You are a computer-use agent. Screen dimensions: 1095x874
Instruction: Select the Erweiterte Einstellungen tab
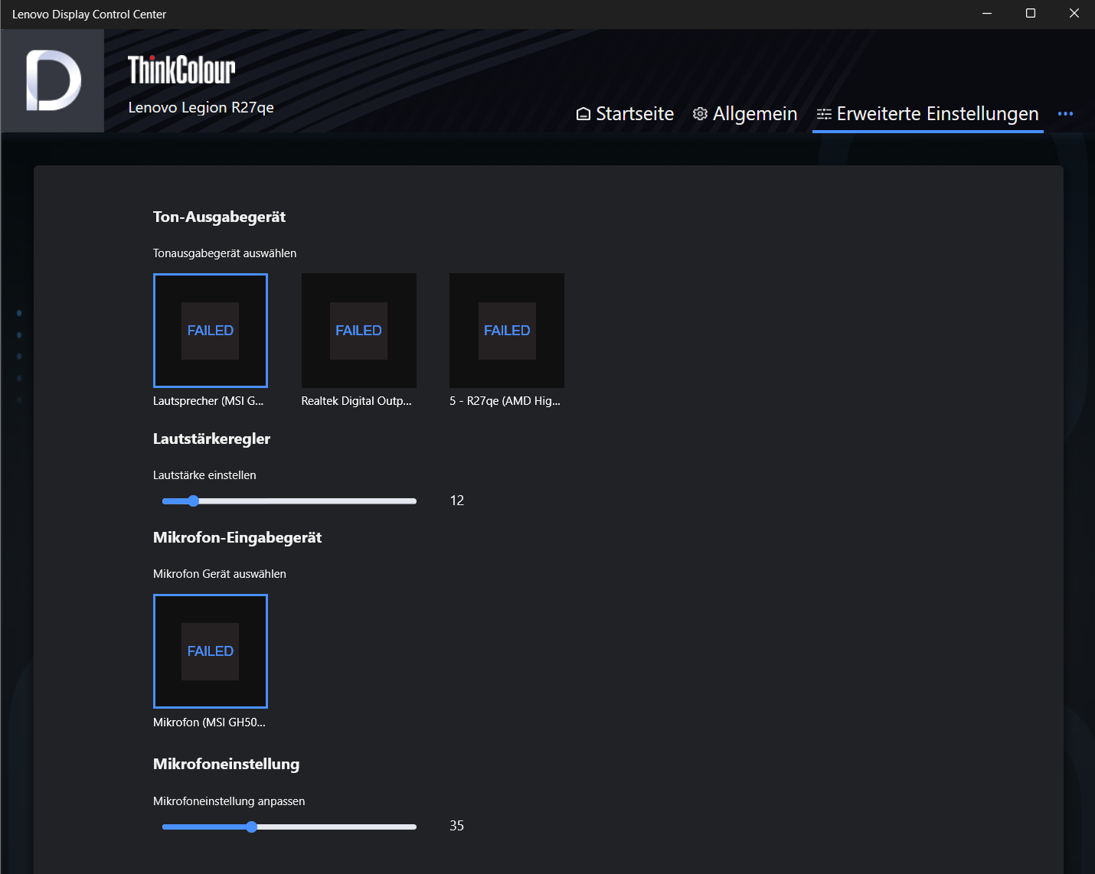pos(927,114)
